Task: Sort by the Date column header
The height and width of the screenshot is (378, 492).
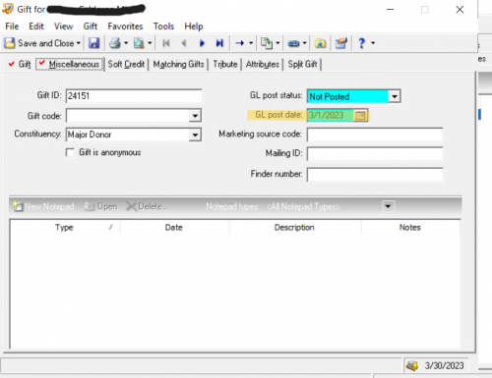Action: click(174, 228)
